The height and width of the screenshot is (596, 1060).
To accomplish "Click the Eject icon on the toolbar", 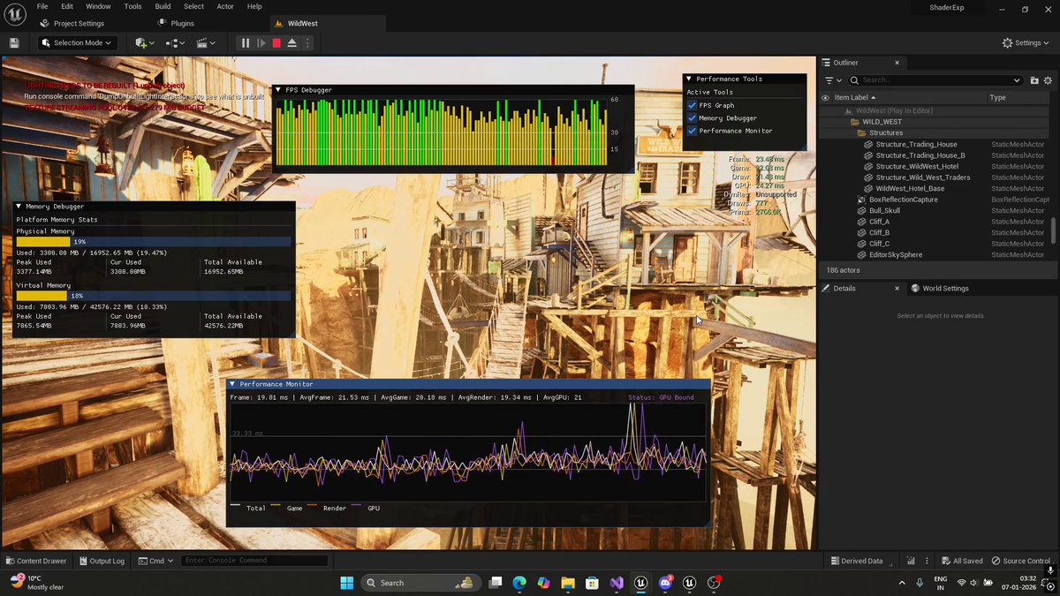I will pyautogui.click(x=291, y=42).
